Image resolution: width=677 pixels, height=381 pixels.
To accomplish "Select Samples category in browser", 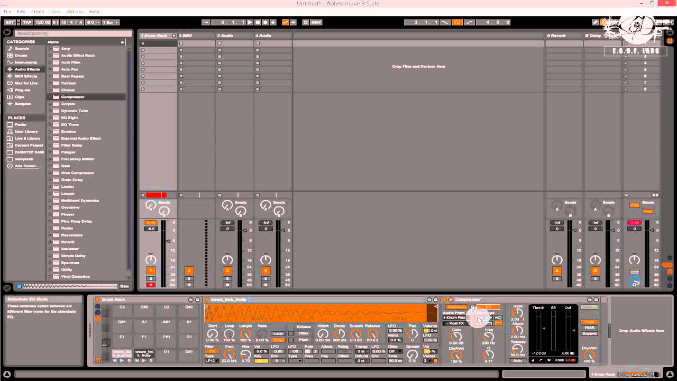I will coord(22,104).
